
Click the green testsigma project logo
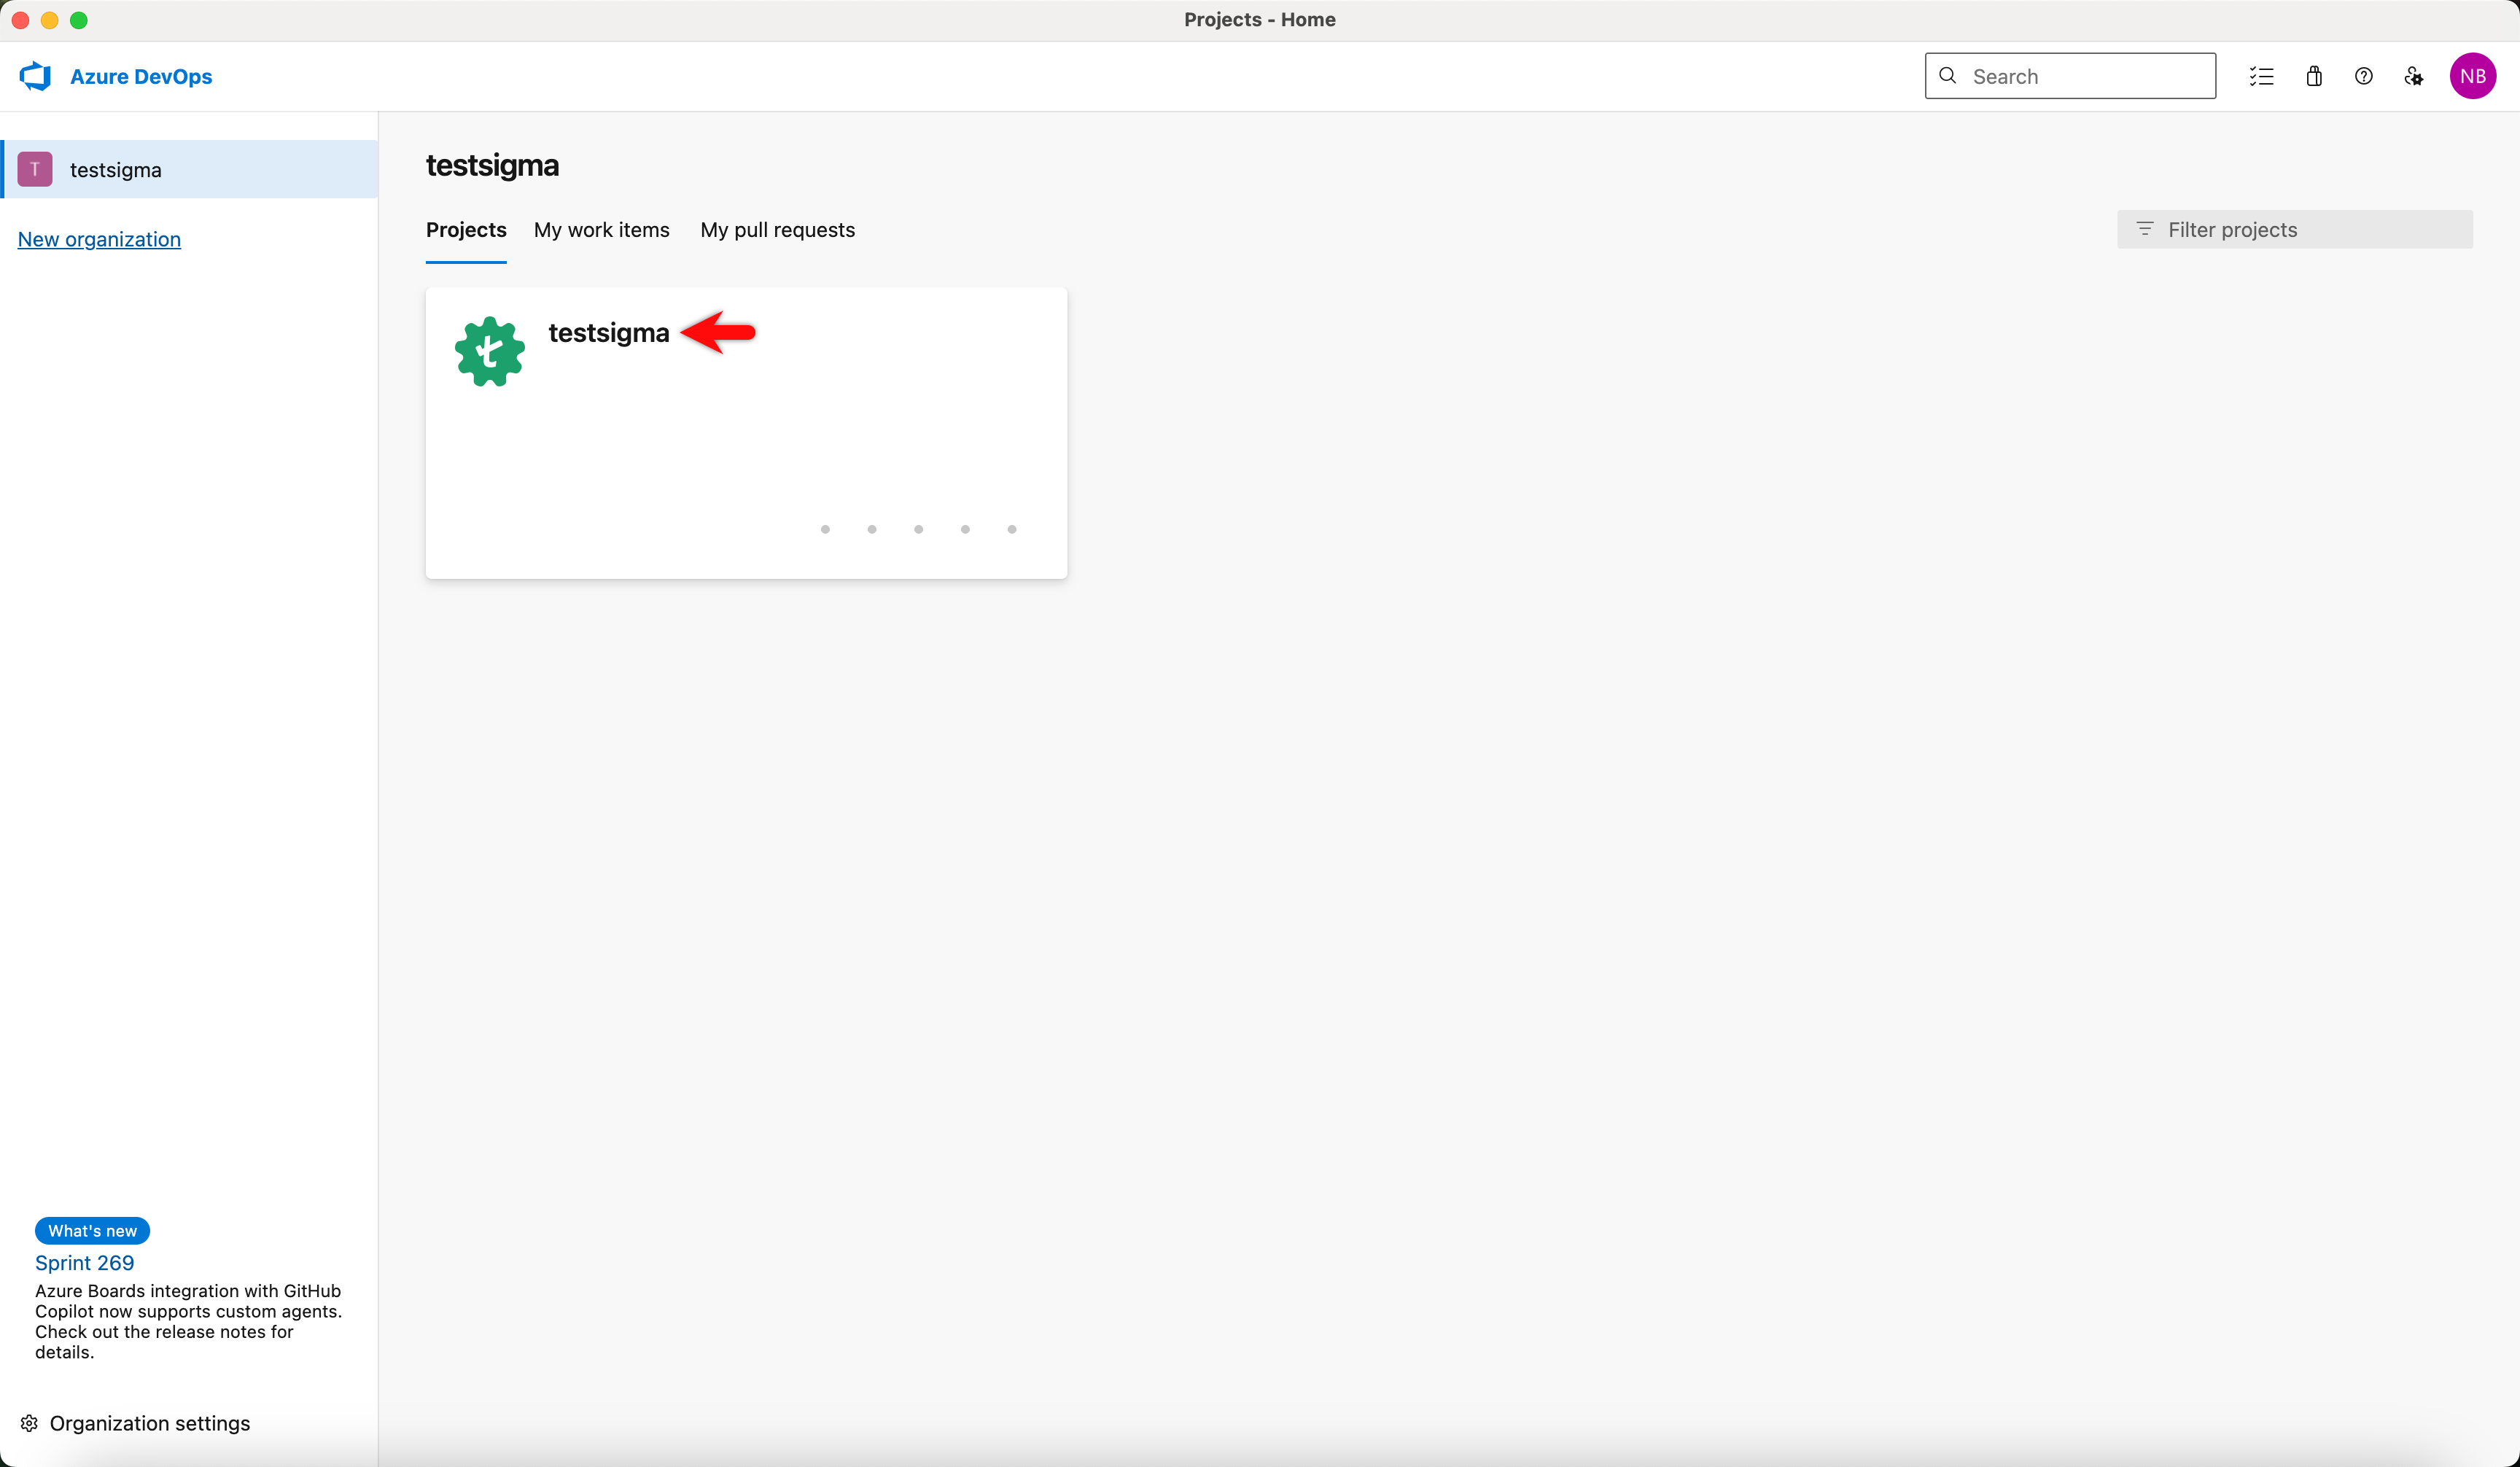[489, 350]
